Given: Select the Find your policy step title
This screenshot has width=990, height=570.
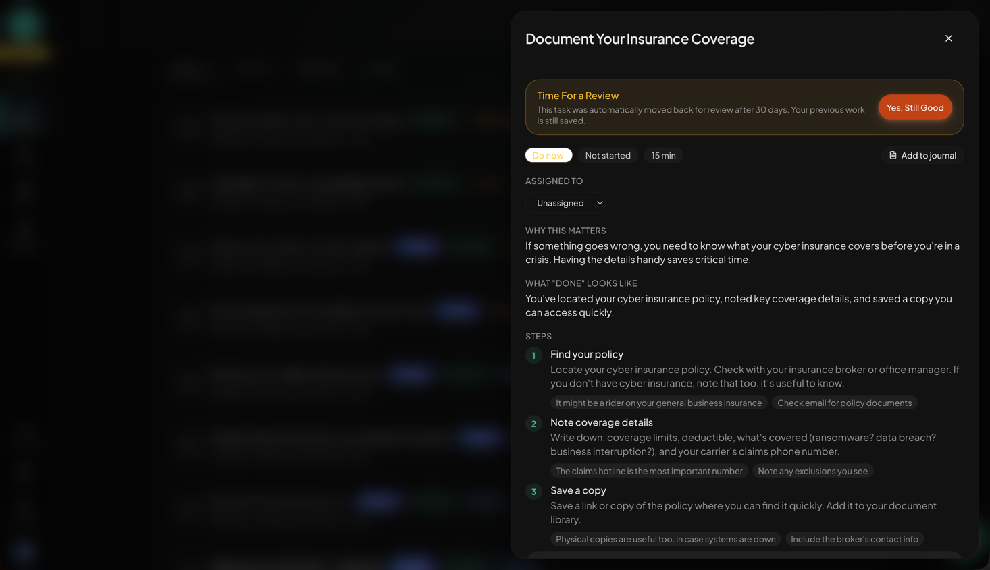Looking at the screenshot, I should [x=586, y=354].
